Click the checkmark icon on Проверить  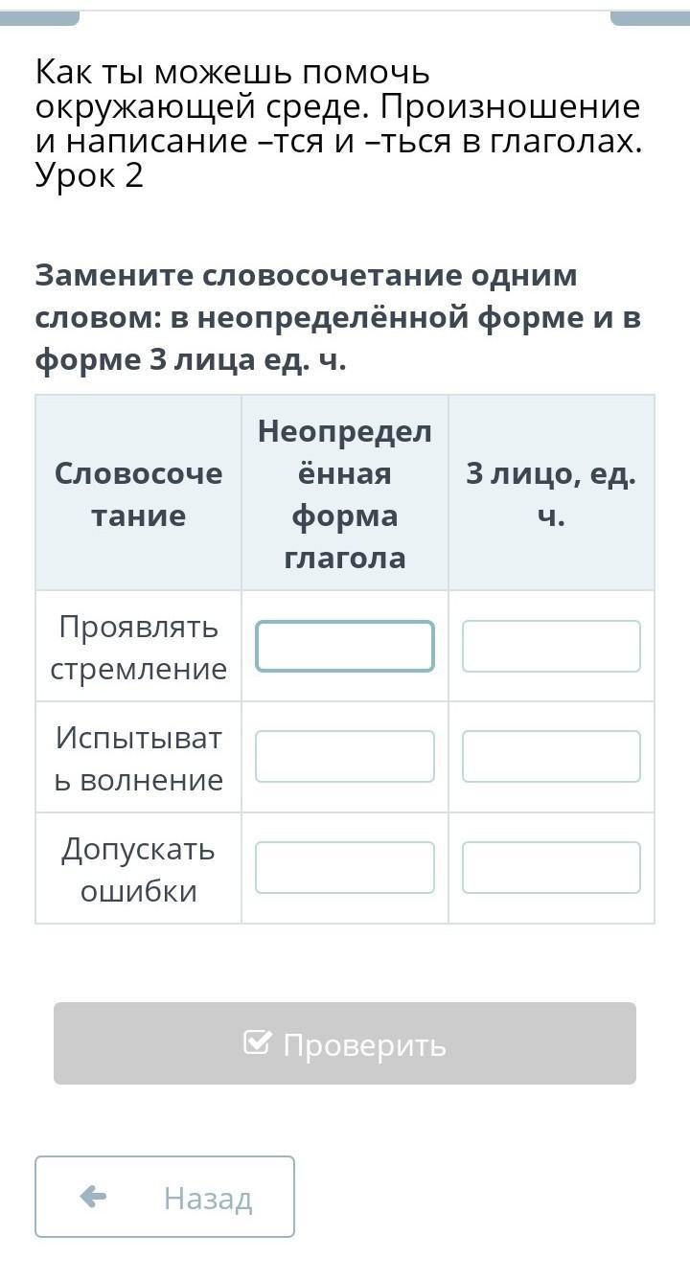[257, 1042]
